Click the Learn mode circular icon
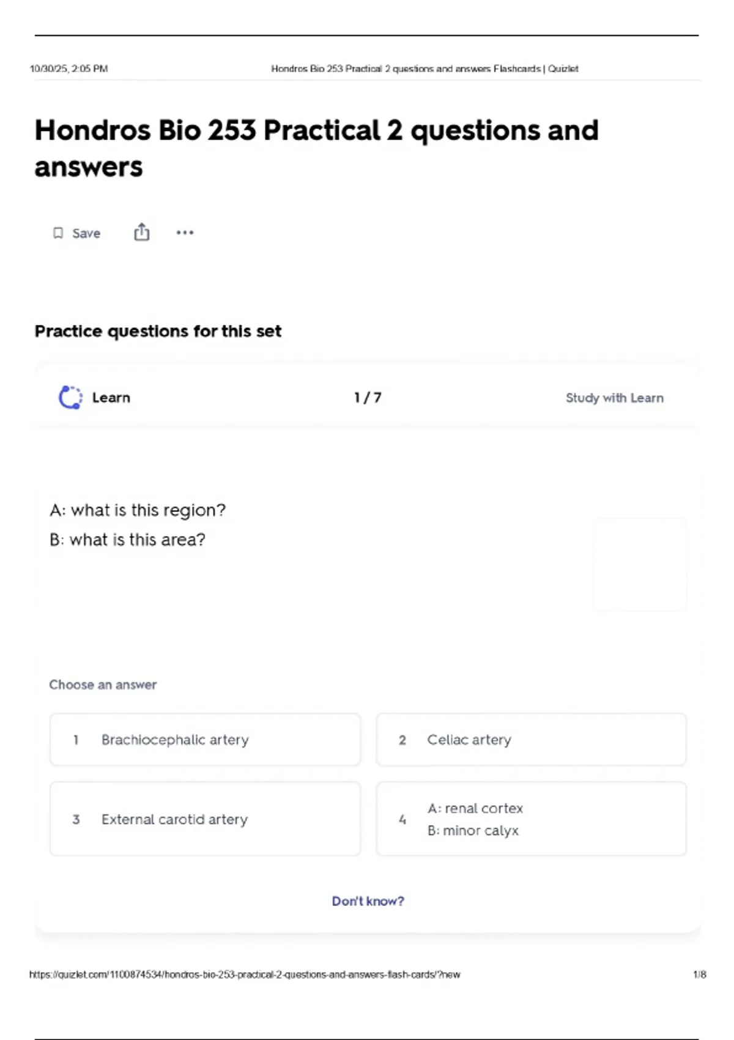 coord(70,398)
